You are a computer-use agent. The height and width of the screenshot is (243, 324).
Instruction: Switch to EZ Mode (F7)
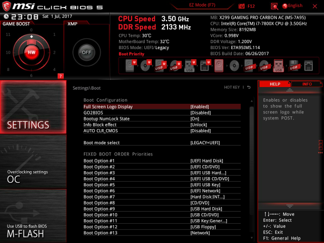point(202,5)
